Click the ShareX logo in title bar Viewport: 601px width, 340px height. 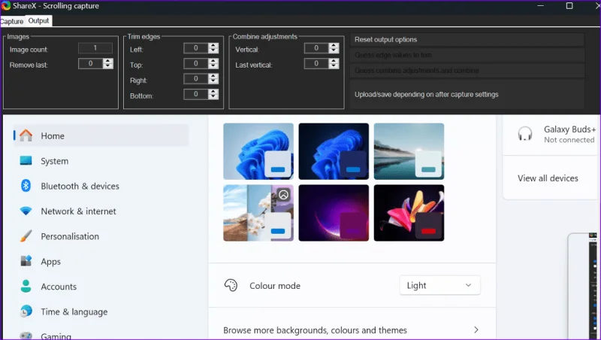click(5, 6)
